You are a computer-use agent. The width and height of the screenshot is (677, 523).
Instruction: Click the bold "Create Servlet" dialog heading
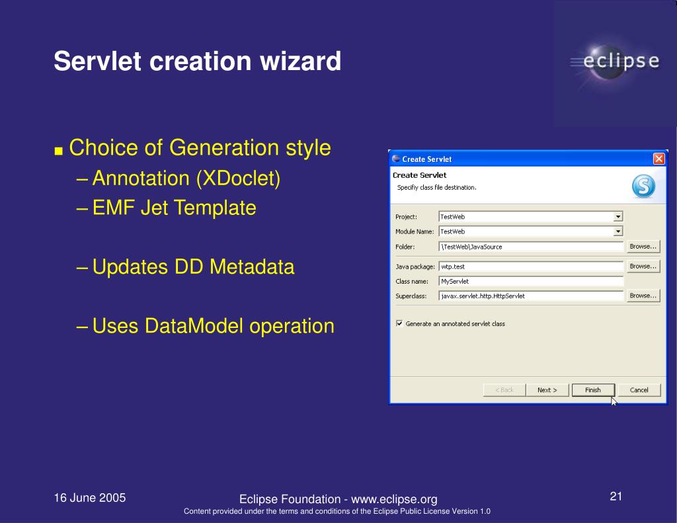(419, 175)
